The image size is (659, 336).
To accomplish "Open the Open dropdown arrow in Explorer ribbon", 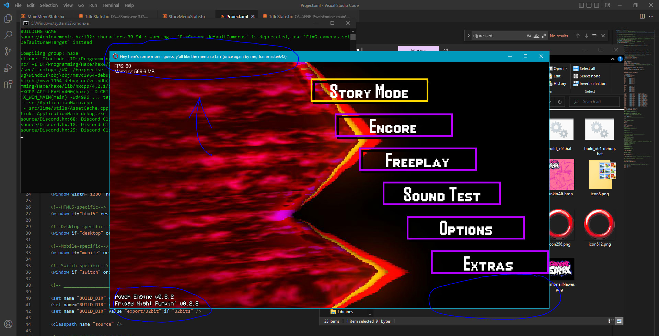I will (x=566, y=69).
